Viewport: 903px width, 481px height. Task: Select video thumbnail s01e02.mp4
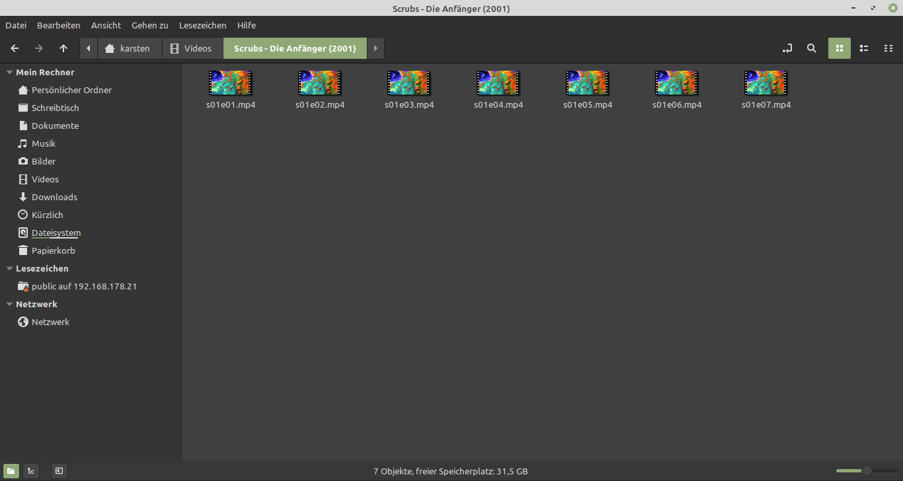coord(320,83)
